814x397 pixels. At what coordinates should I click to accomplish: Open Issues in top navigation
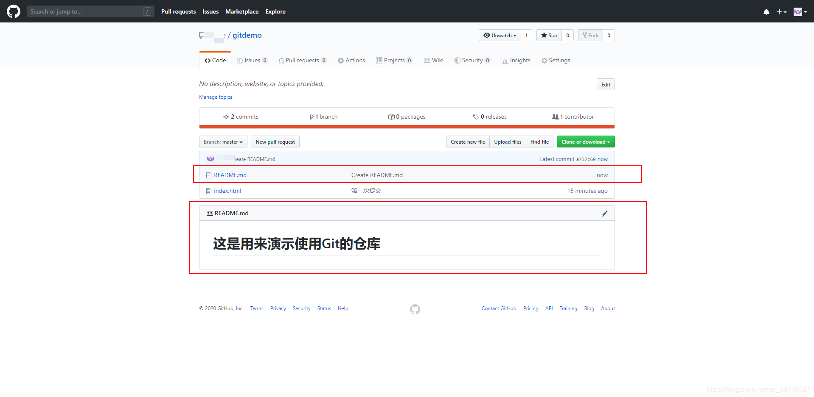tap(211, 11)
